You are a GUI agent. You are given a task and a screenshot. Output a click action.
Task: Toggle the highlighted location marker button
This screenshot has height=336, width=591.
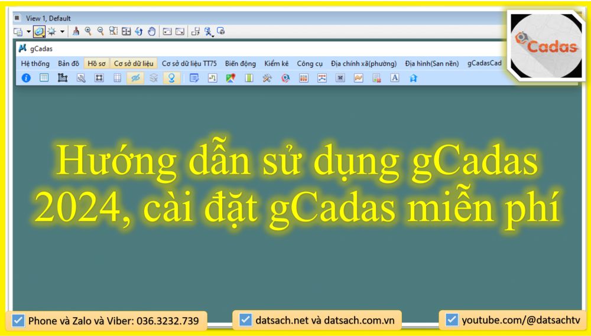pos(171,77)
